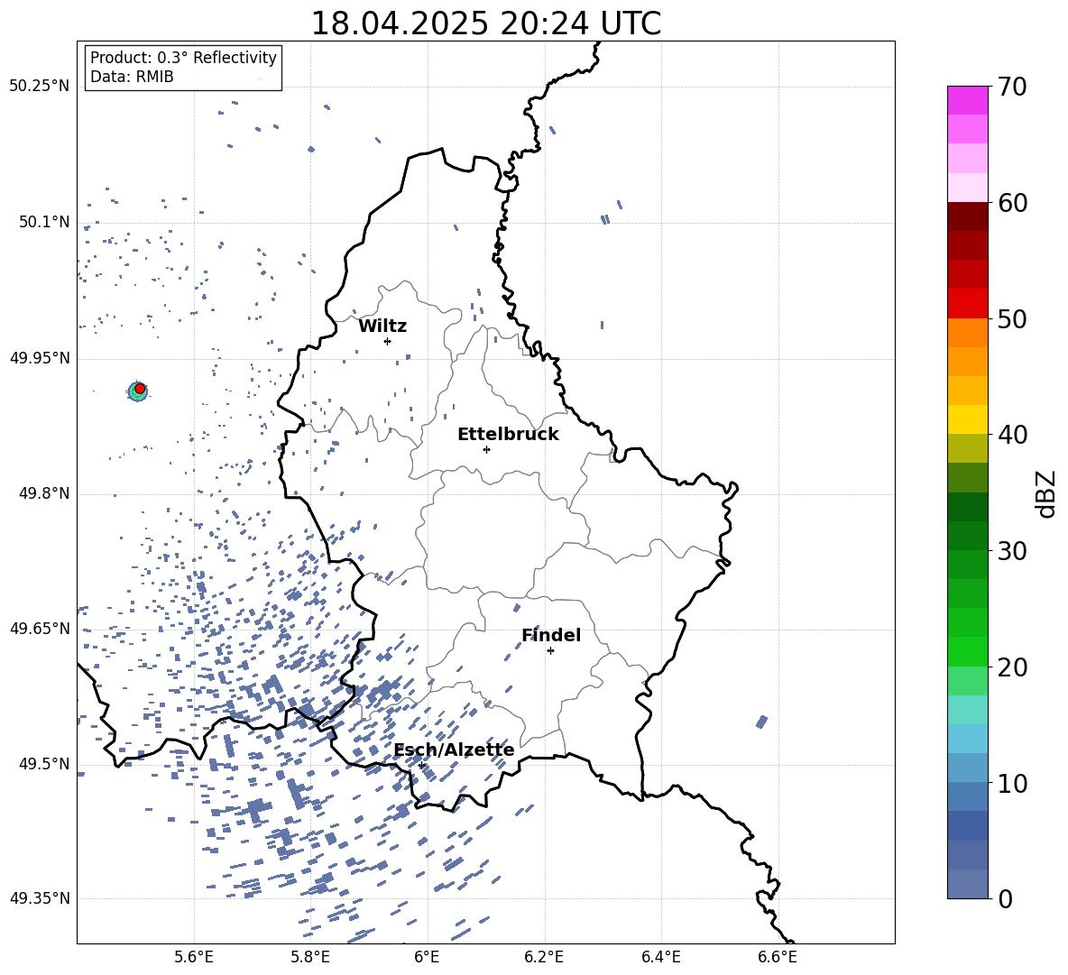Image resolution: width=1068 pixels, height=975 pixels.
Task: Click the red radar site marker
Action: pos(140,389)
